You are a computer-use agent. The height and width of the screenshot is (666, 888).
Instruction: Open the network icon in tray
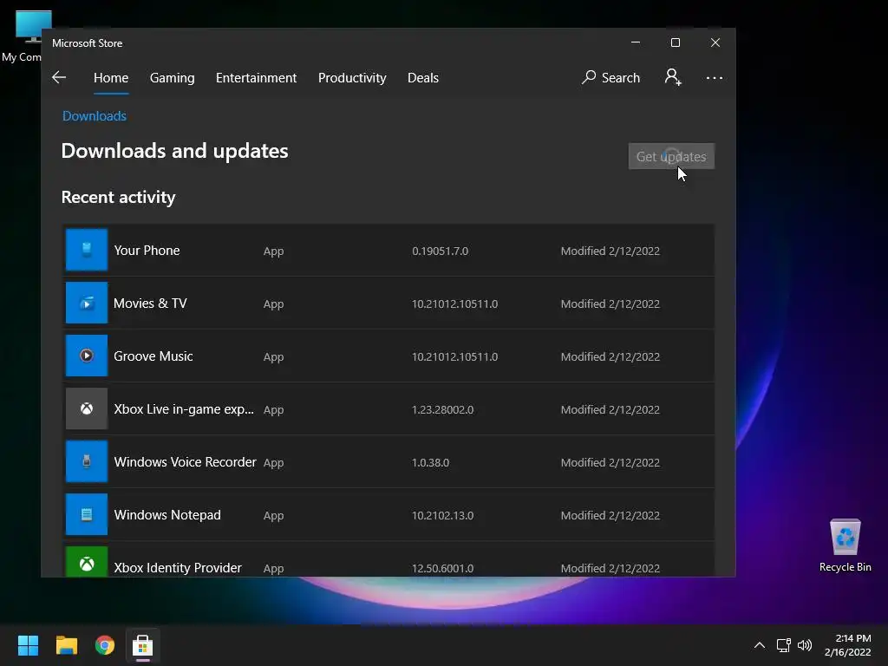(783, 645)
